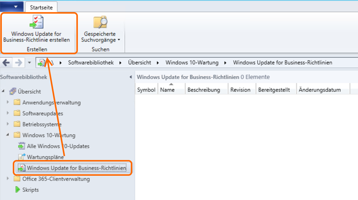Click the forward navigation arrow

19,63
